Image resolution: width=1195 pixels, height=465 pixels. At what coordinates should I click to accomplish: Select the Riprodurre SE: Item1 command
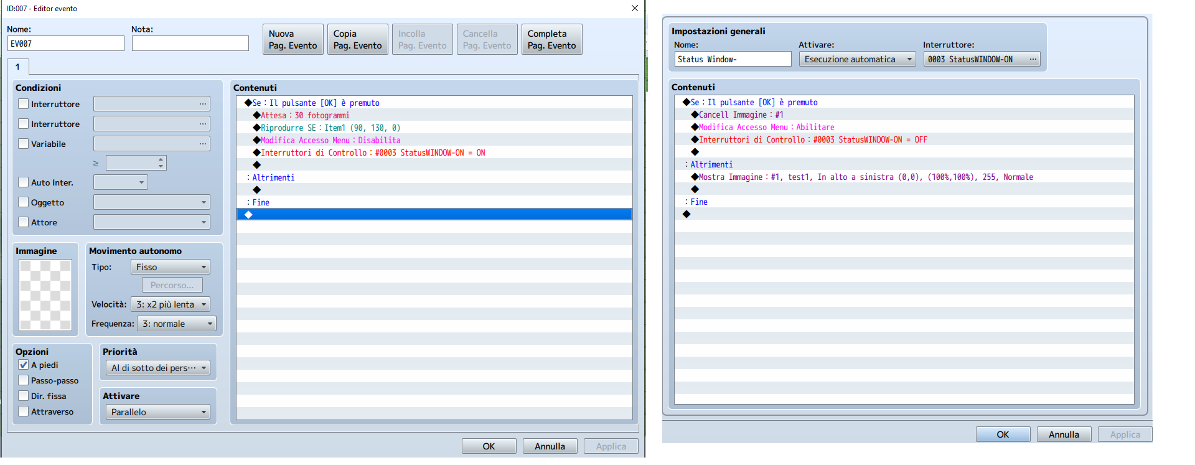(434, 128)
